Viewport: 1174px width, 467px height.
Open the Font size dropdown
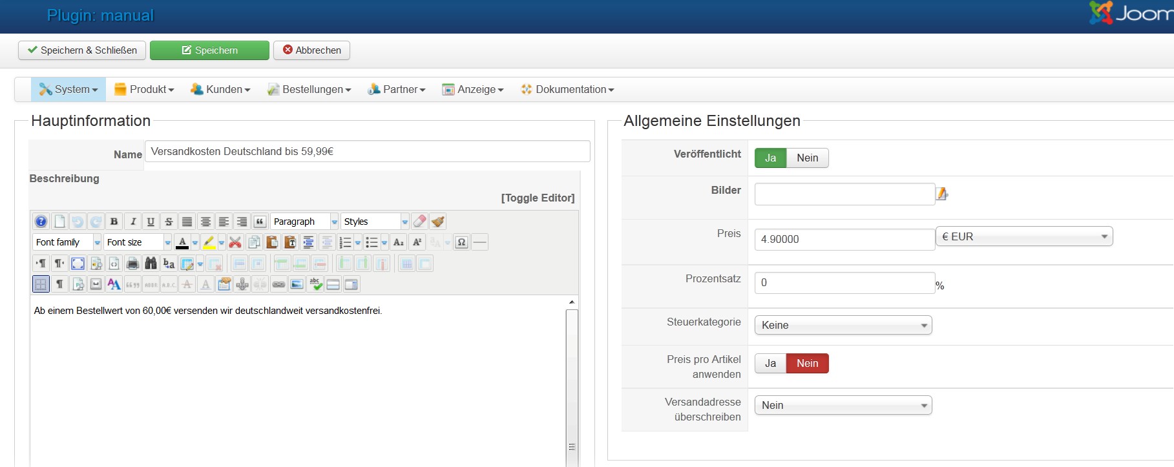click(138, 242)
